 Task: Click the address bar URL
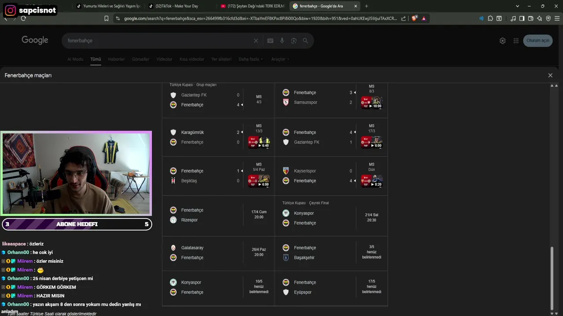[260, 18]
